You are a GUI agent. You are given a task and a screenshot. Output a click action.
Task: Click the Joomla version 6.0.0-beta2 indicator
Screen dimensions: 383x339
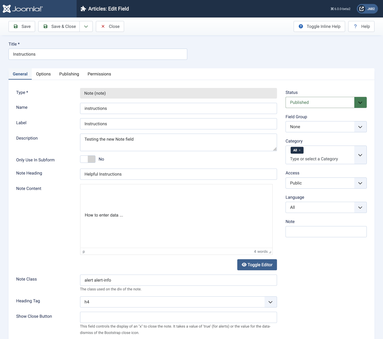[x=340, y=9]
